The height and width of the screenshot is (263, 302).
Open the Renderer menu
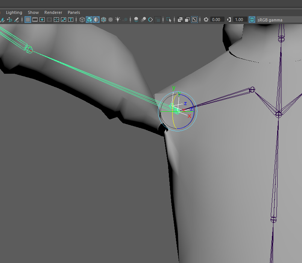pyautogui.click(x=53, y=12)
